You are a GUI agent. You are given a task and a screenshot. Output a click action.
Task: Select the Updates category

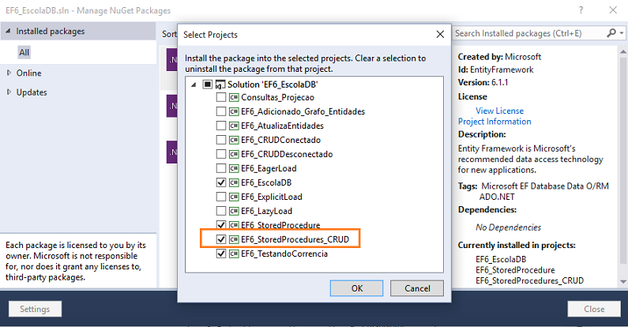click(32, 92)
